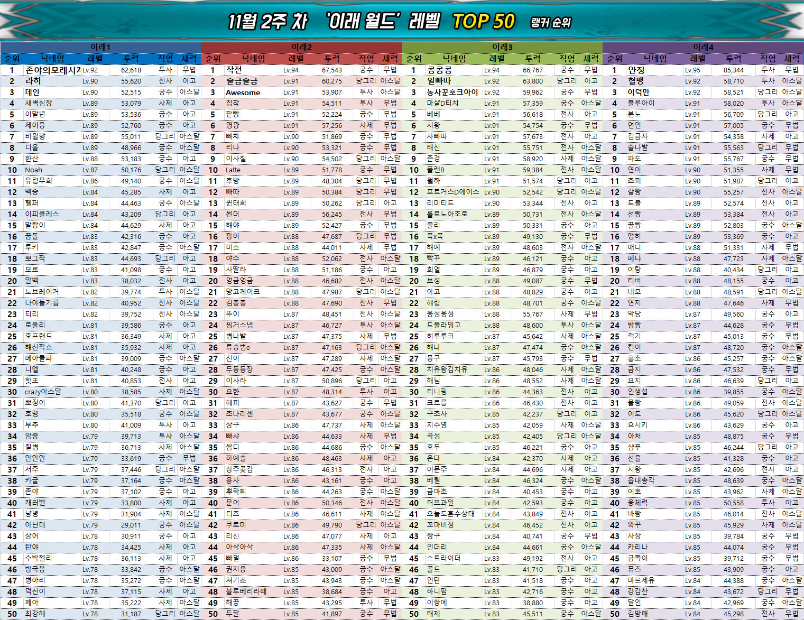
Task: Click the Lv.95 level cell in 이래4
Action: (692, 70)
